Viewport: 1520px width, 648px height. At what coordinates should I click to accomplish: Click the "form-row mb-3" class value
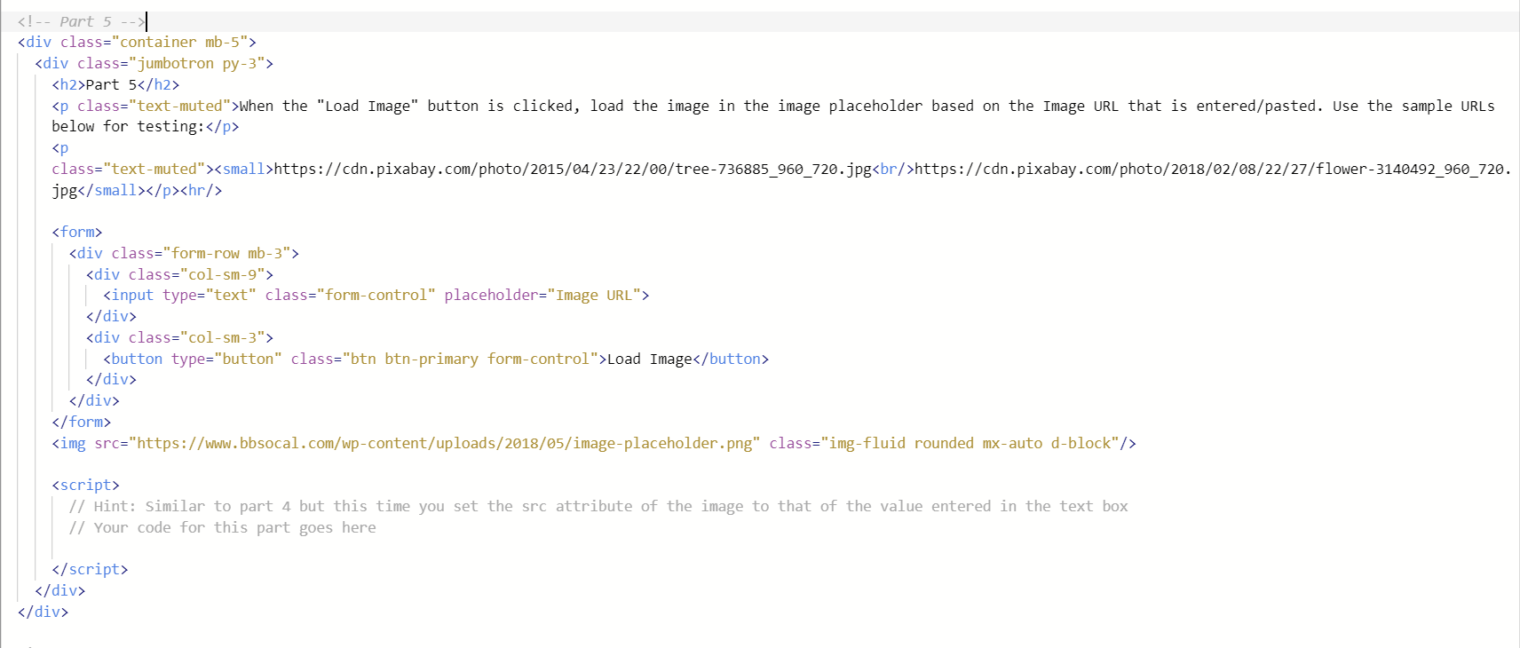pos(226,253)
